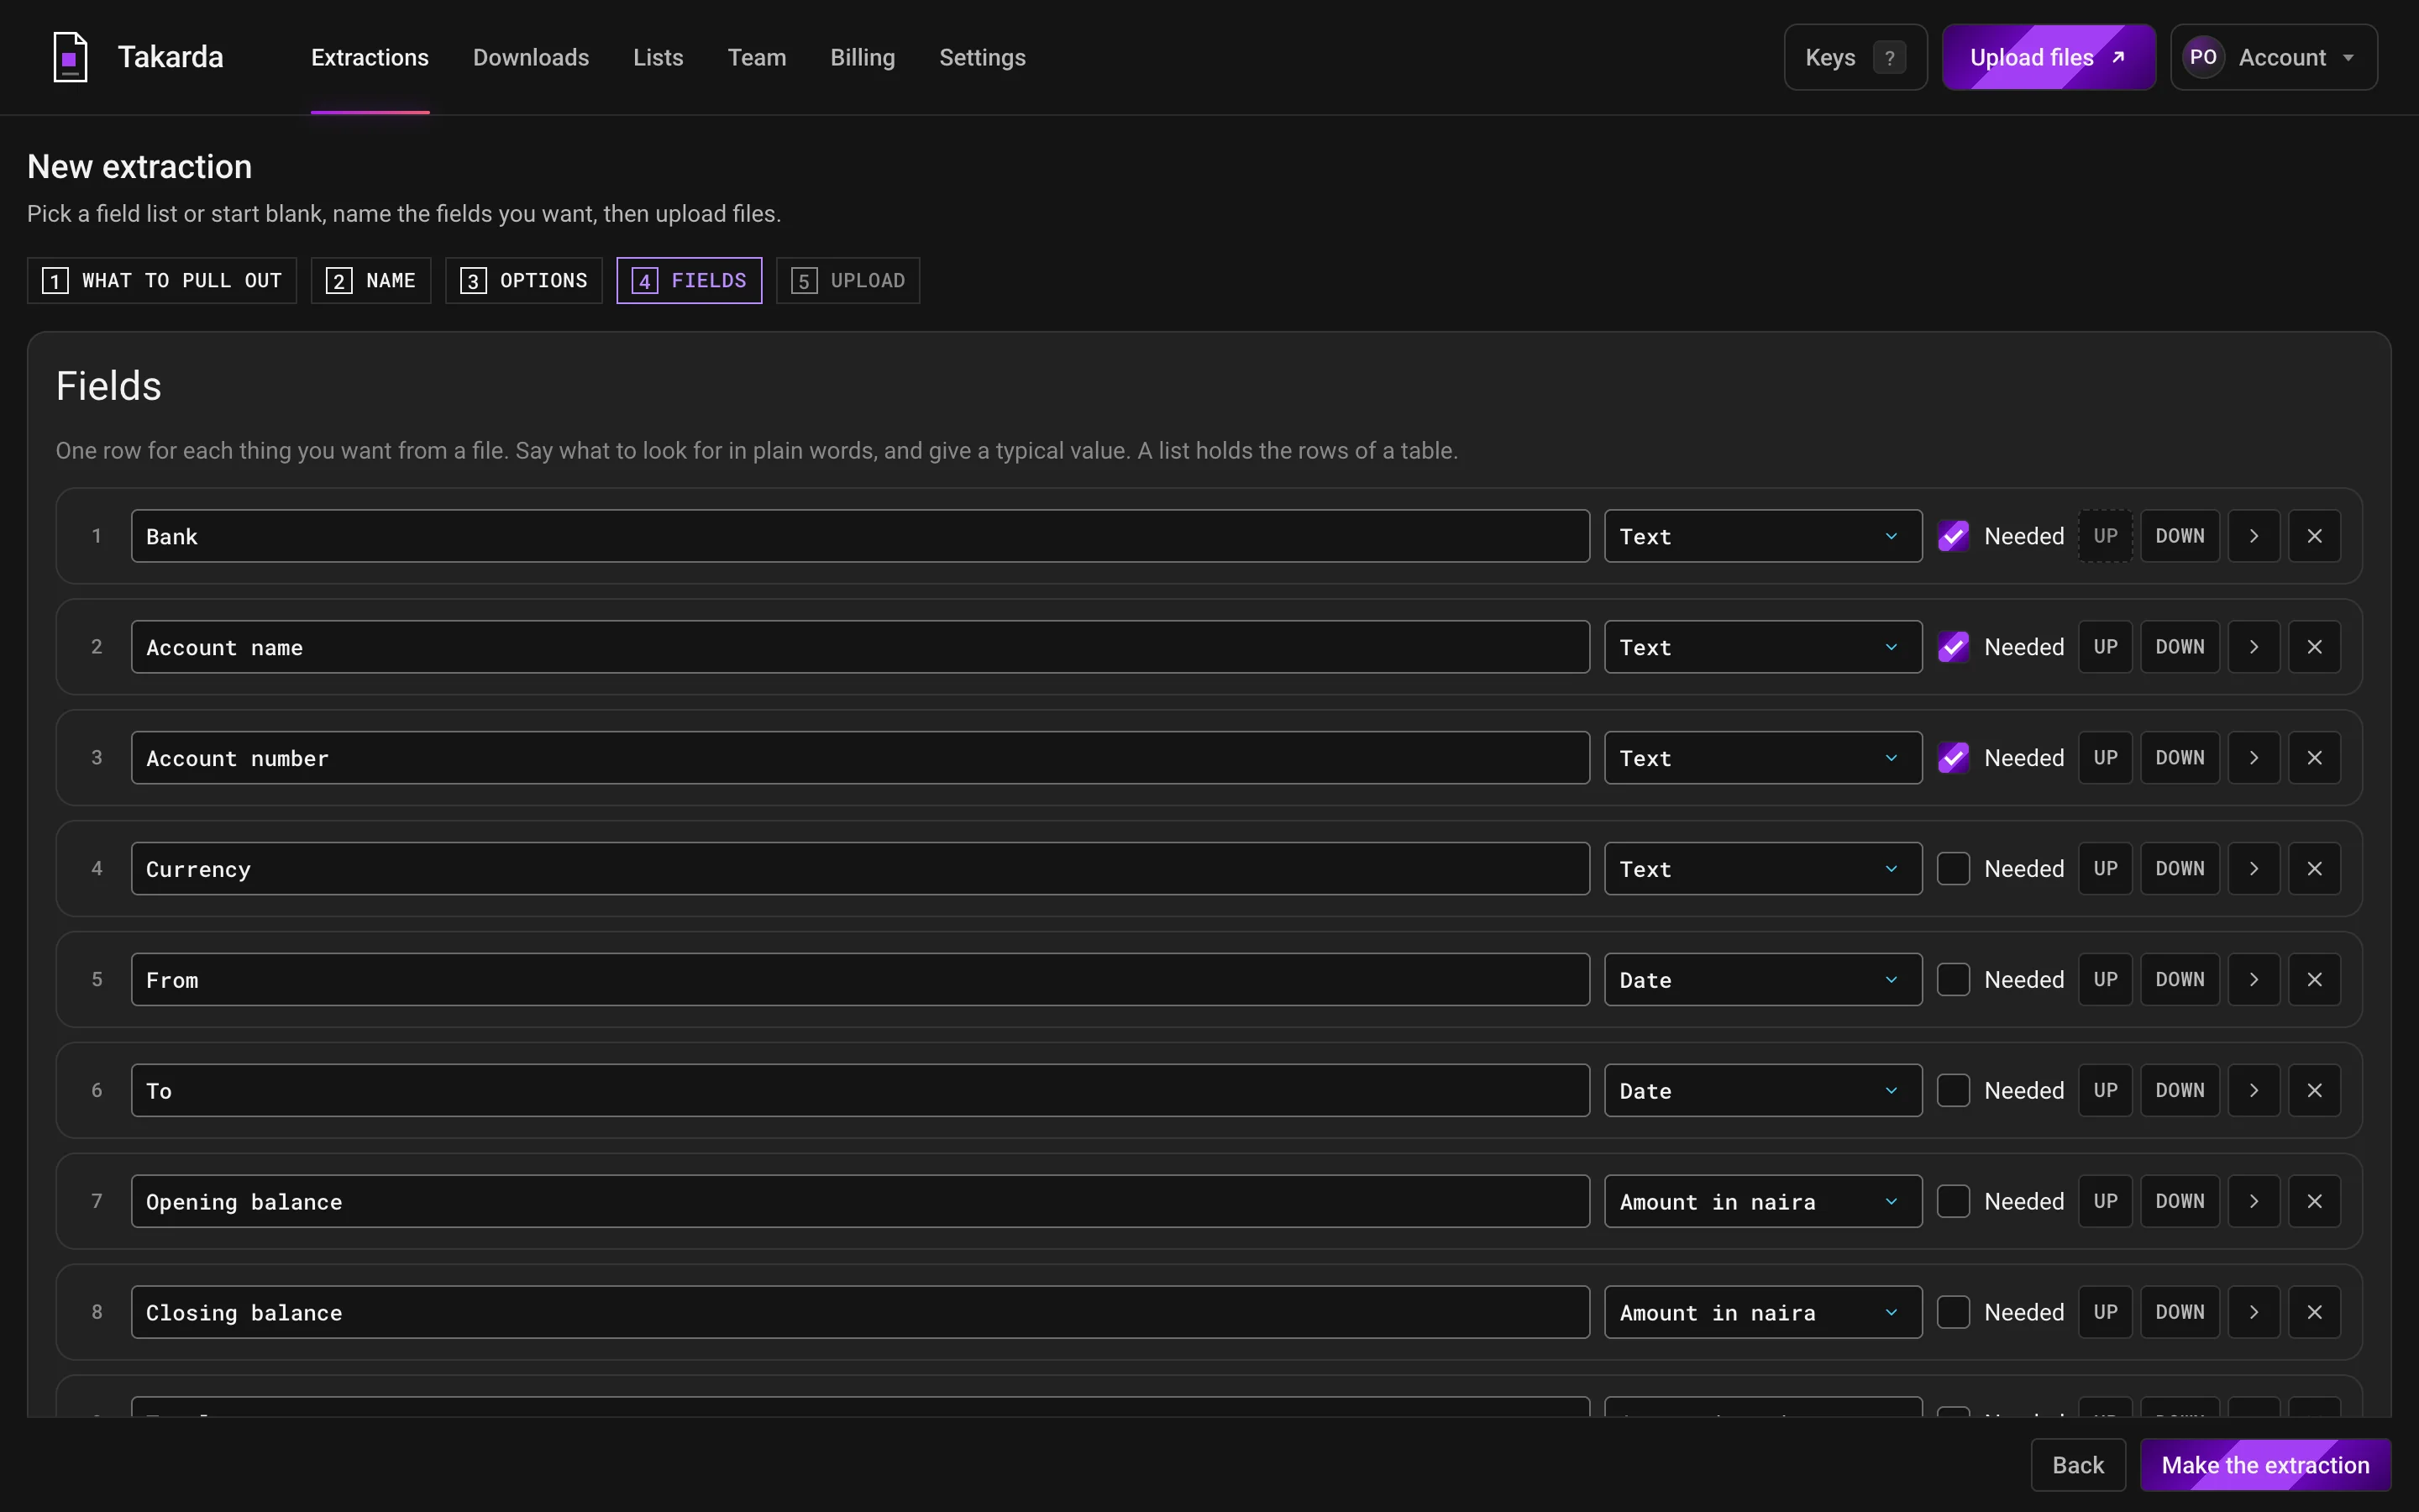Open the Keys button
2419x1512 pixels.
coord(1855,57)
